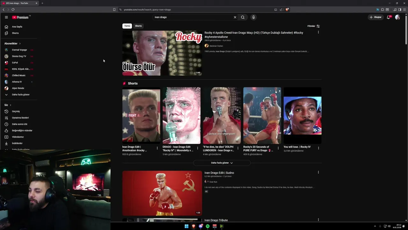The height and width of the screenshot is (230, 408).
Task: Open the Ivan Drago Edit | Sudno title
Action: [x=219, y=173]
